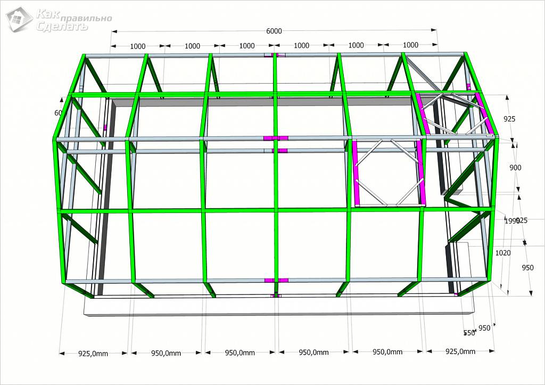Select the 6000 overall length dimension label
Screen dimensions: 545x385
click(274, 31)
